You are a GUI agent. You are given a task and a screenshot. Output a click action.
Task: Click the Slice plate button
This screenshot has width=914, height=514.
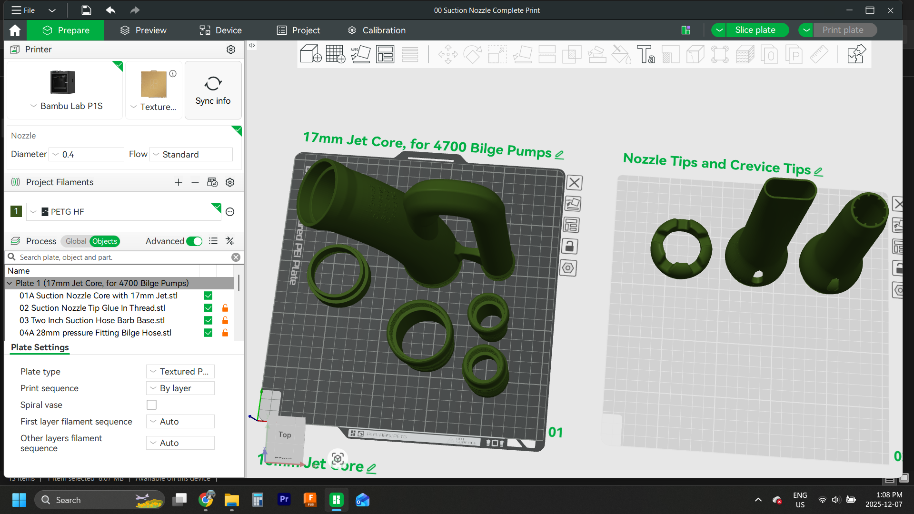[755, 30]
